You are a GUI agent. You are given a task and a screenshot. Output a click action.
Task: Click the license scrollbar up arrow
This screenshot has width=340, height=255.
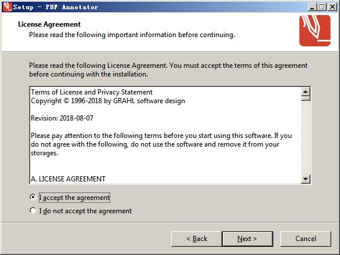coord(306,92)
